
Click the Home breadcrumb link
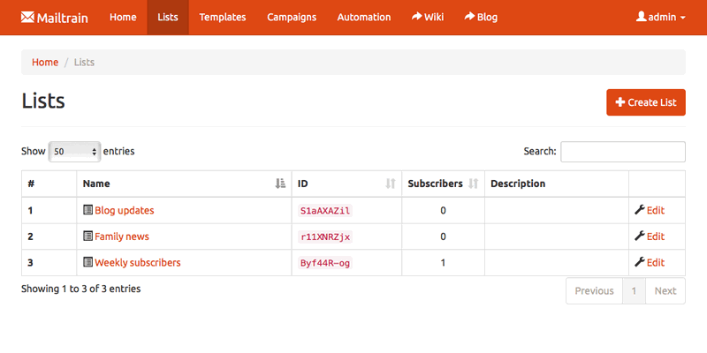pyautogui.click(x=45, y=62)
